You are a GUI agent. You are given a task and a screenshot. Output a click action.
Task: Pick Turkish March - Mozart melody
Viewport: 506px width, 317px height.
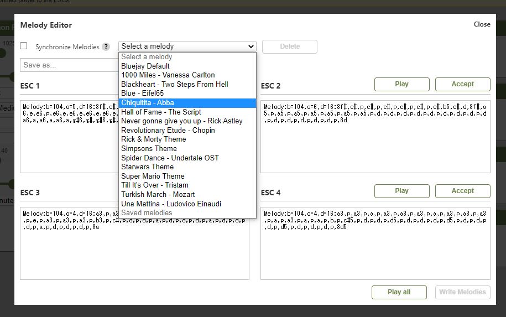(x=187, y=195)
